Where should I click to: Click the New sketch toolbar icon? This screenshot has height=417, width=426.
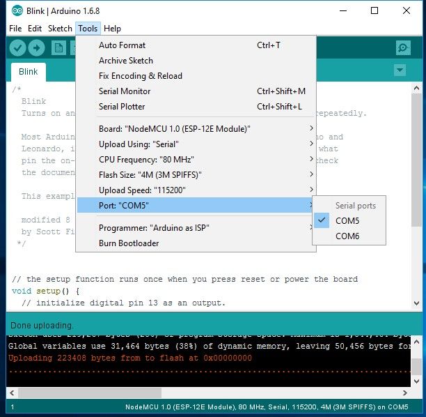coord(58,48)
